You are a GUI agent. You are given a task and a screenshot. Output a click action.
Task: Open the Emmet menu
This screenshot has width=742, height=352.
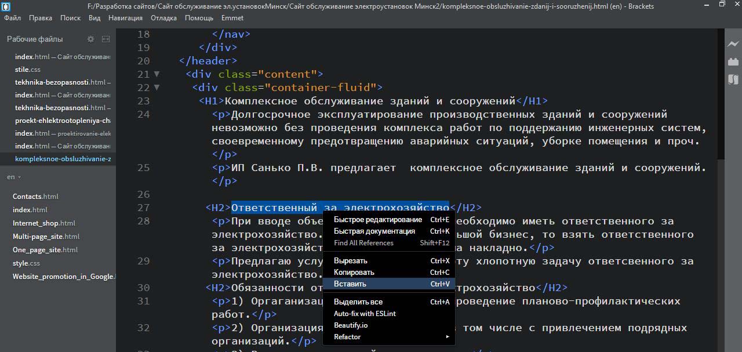click(232, 18)
